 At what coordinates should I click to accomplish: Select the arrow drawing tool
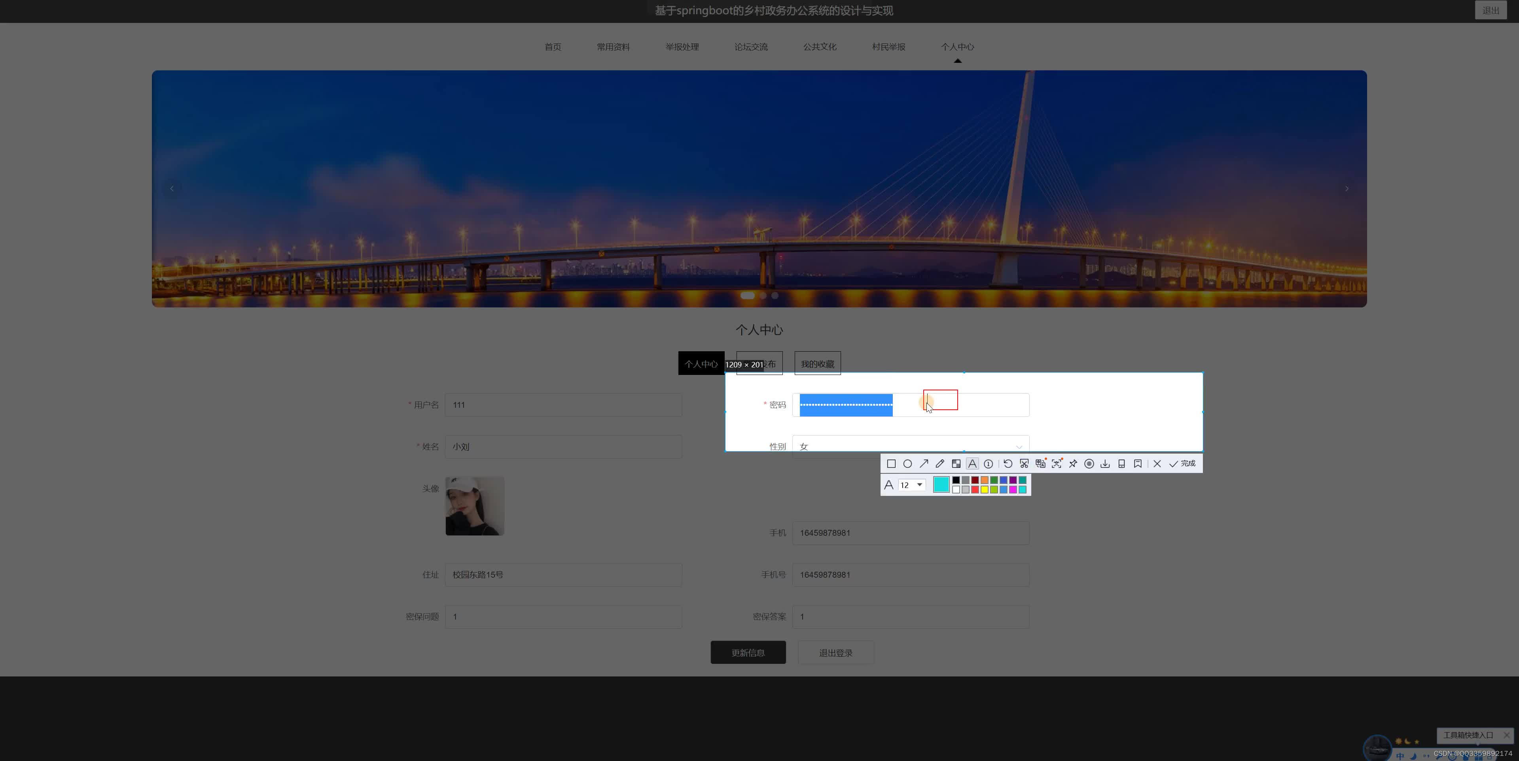924,463
